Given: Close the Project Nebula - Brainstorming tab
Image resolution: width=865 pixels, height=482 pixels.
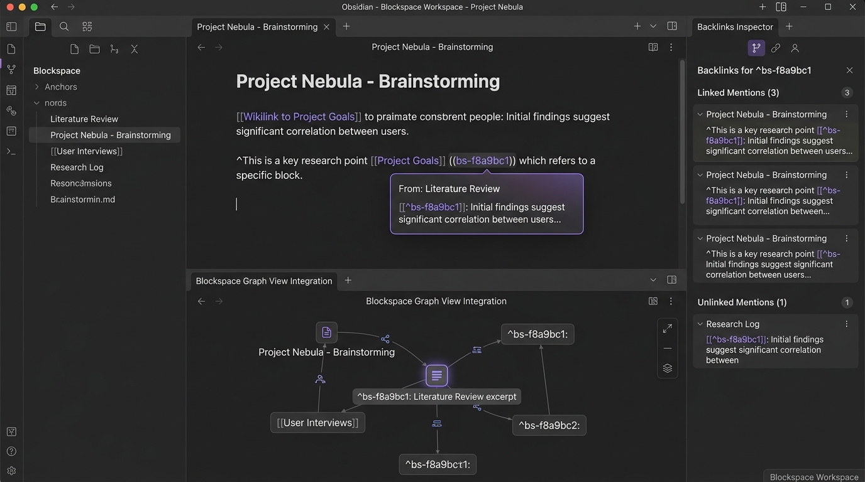Looking at the screenshot, I should [326, 27].
